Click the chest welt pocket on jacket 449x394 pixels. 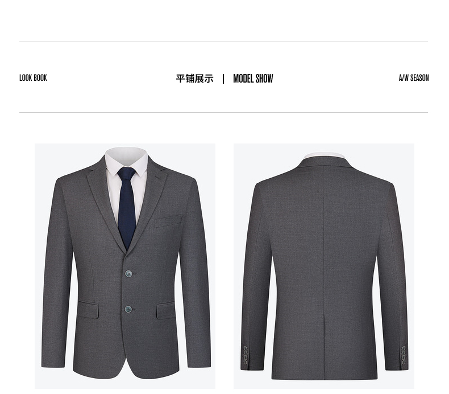point(169,221)
